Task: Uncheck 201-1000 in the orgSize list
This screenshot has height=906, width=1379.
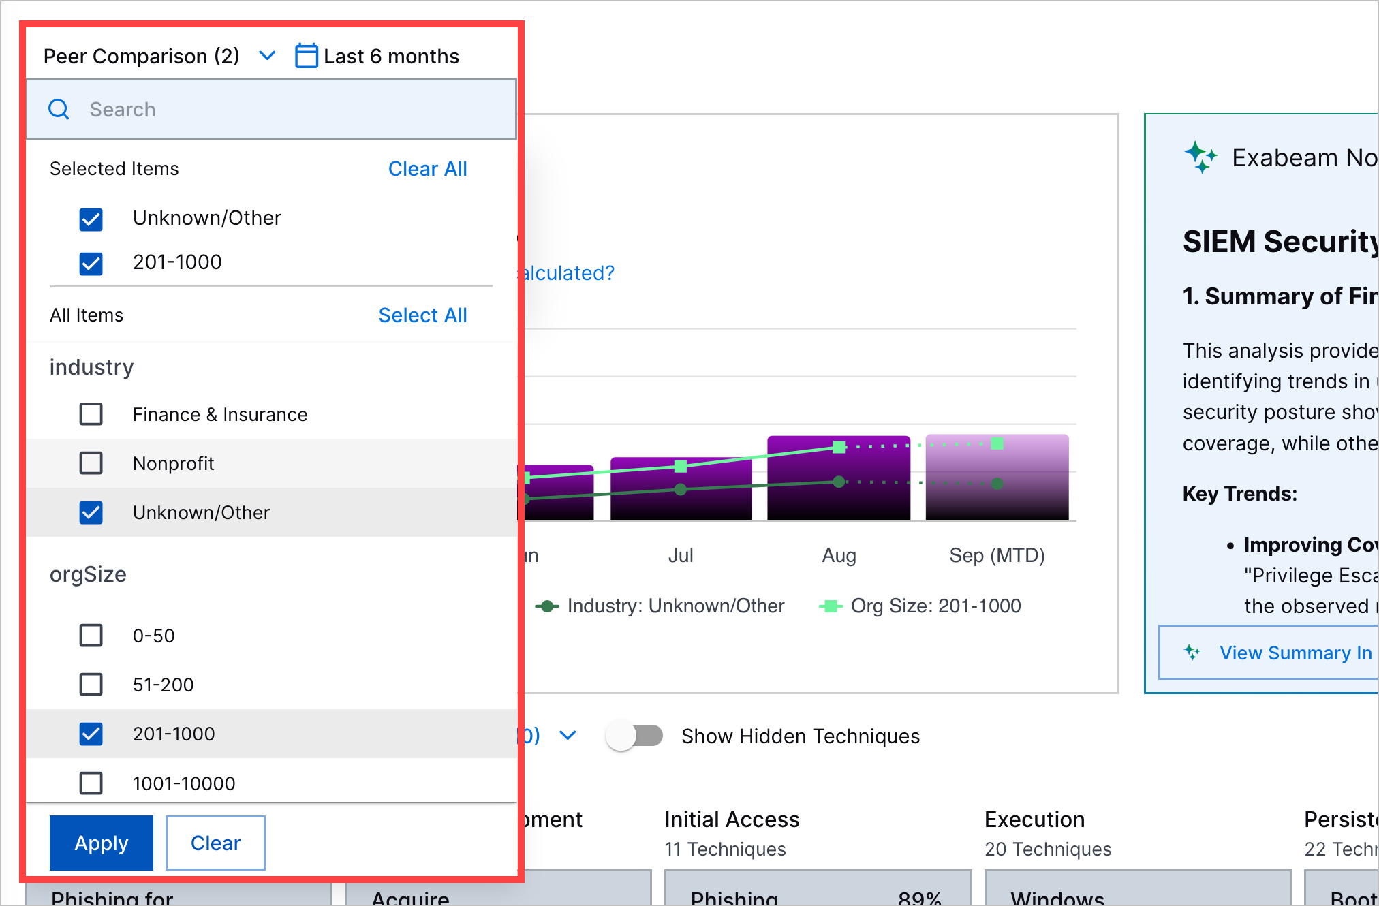Action: tap(91, 734)
